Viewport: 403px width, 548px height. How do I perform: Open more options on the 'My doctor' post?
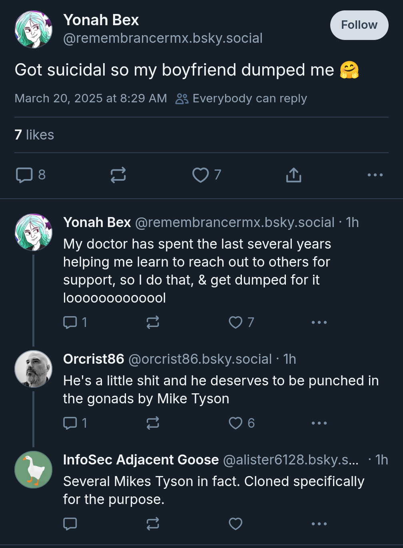point(319,322)
